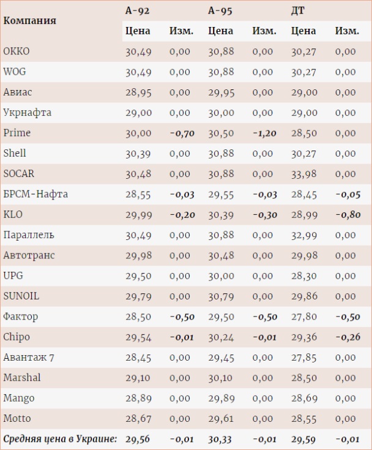Select Chipo's diesel change value -0,26
The height and width of the screenshot is (450, 372).
point(348,337)
